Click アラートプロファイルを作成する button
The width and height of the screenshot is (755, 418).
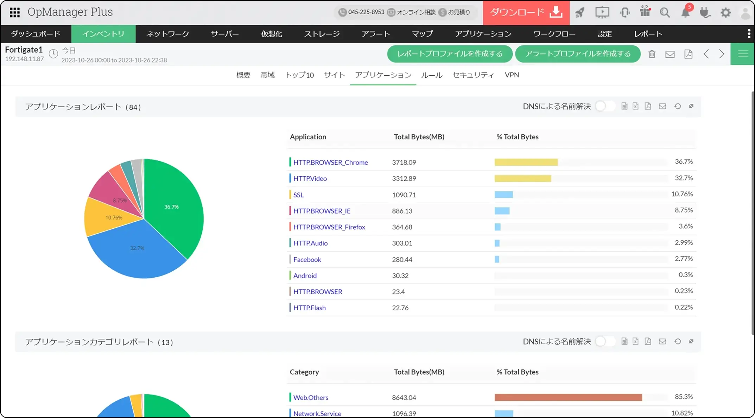pyautogui.click(x=578, y=54)
